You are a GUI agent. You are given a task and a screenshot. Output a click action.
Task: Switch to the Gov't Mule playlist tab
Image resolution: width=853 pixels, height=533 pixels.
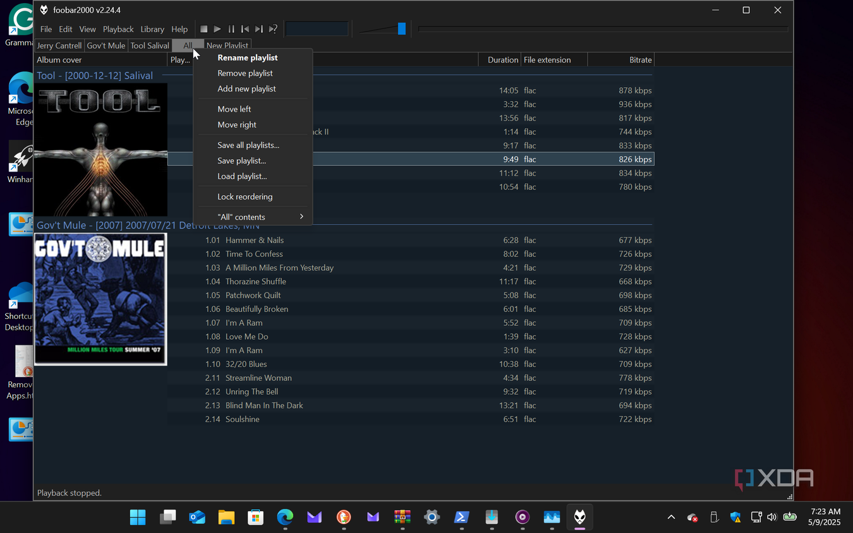106,45
